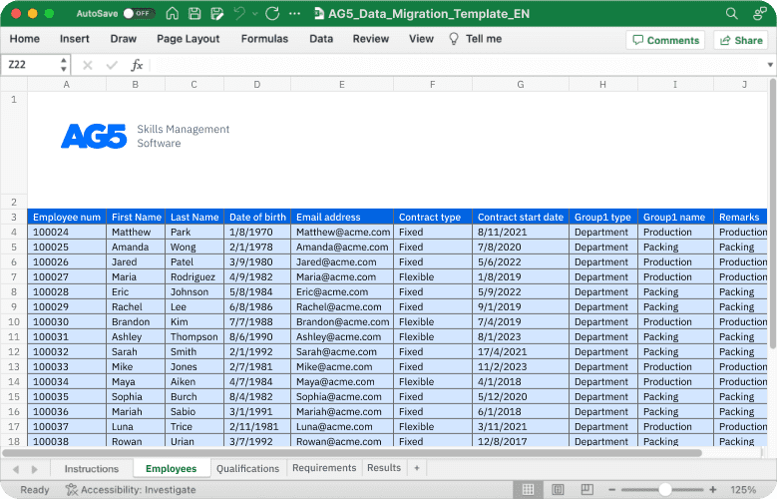Switch to Page Break Preview icon

pos(586,490)
